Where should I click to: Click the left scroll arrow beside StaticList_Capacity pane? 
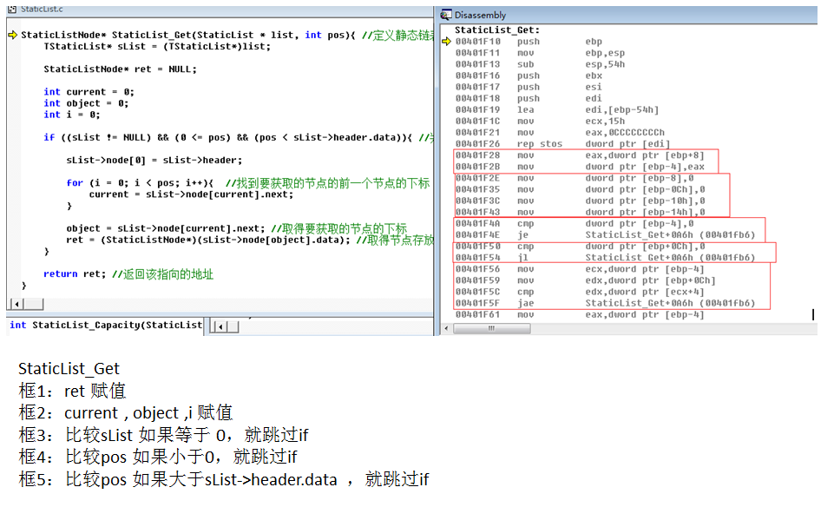[220, 326]
